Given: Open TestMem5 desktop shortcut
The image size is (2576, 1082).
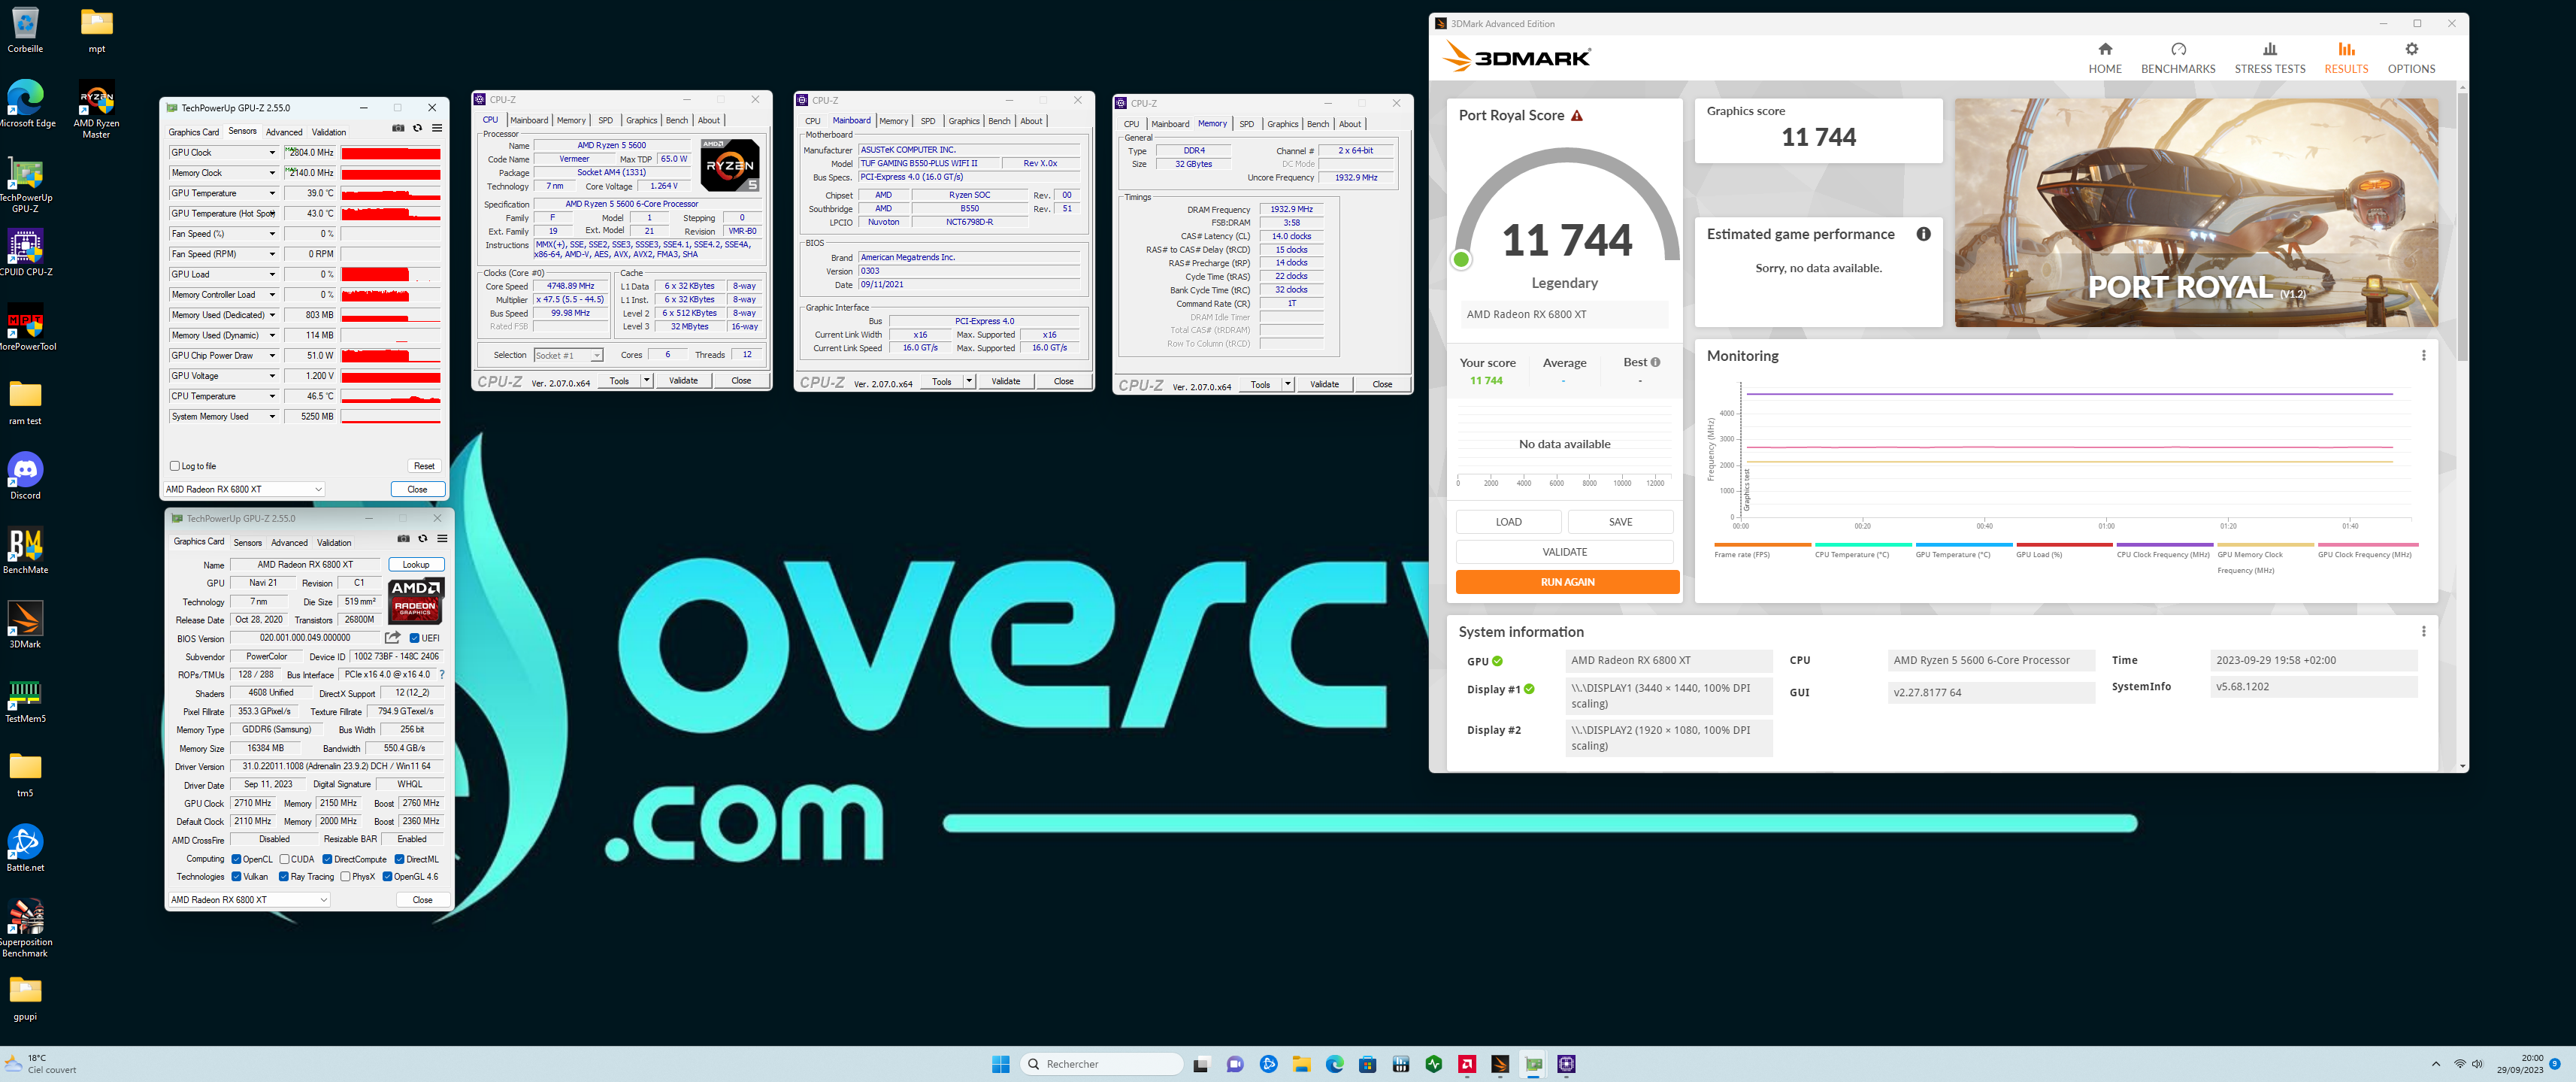Looking at the screenshot, I should [x=25, y=700].
